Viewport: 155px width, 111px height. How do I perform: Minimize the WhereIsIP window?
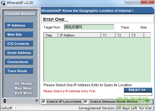[x=129, y=2]
